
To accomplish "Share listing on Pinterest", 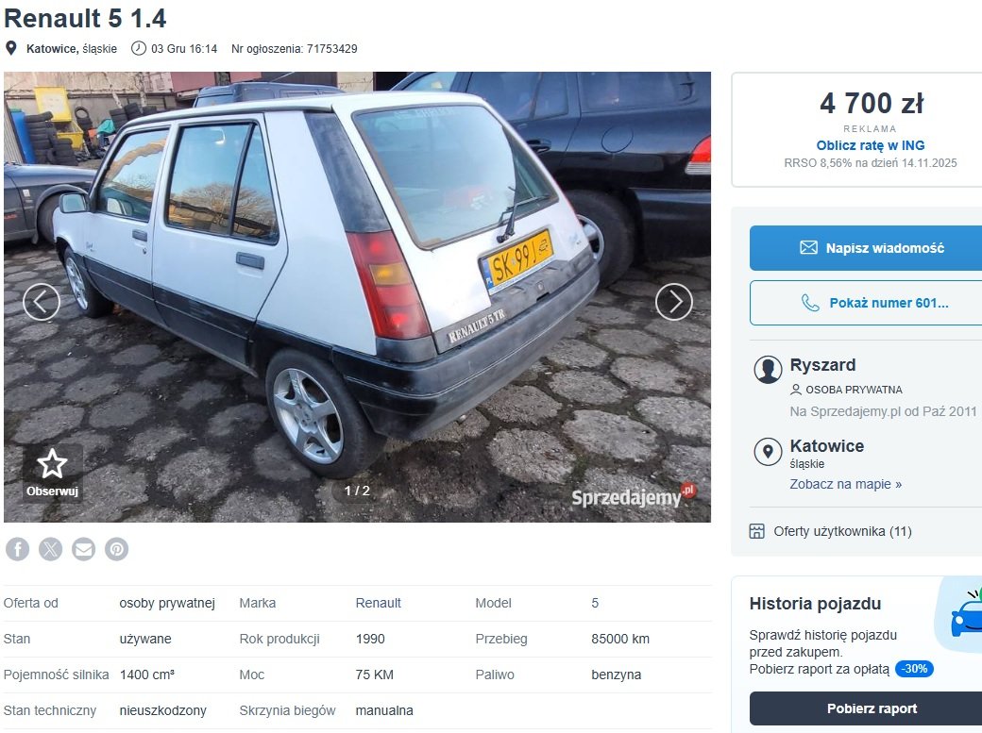I will pos(116,549).
